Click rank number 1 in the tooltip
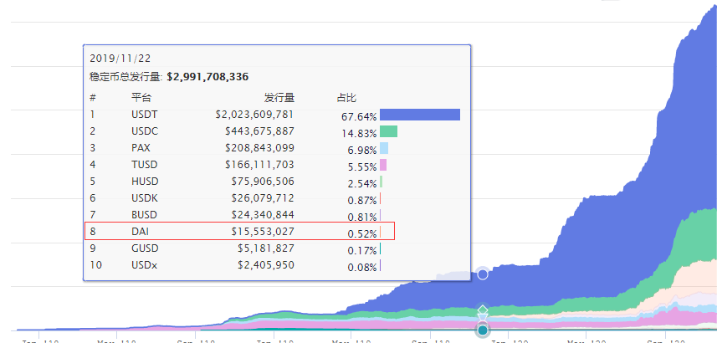 point(92,115)
